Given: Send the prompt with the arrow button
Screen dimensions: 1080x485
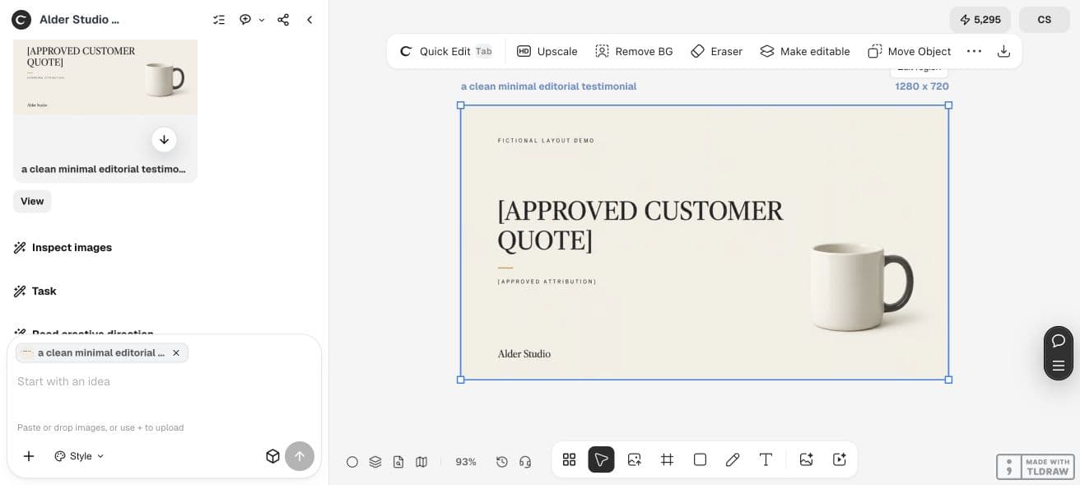Looking at the screenshot, I should coord(300,456).
